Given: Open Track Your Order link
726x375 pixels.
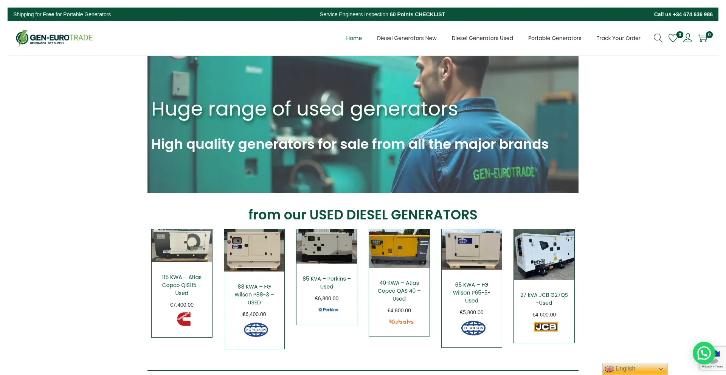Looking at the screenshot, I should [618, 38].
